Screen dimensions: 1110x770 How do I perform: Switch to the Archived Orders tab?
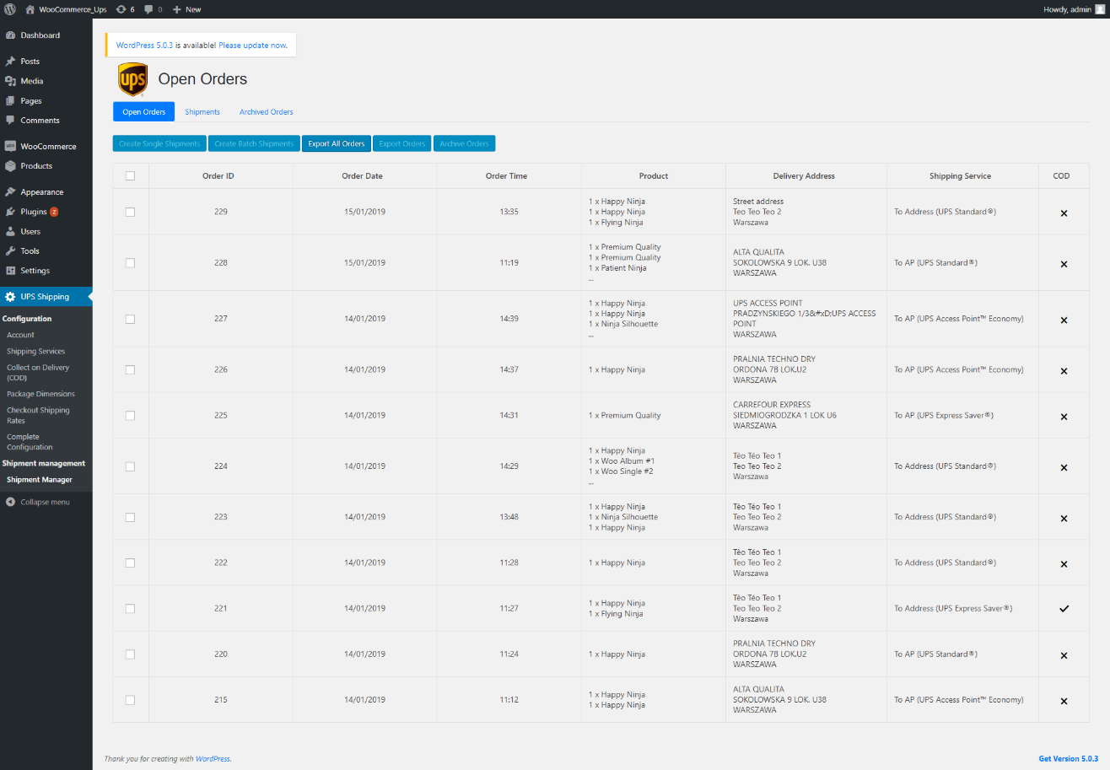point(266,112)
